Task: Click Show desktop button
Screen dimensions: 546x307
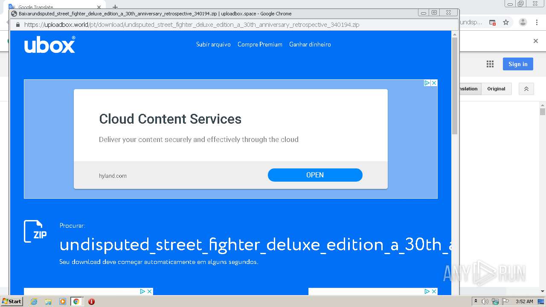Action: (x=541, y=301)
